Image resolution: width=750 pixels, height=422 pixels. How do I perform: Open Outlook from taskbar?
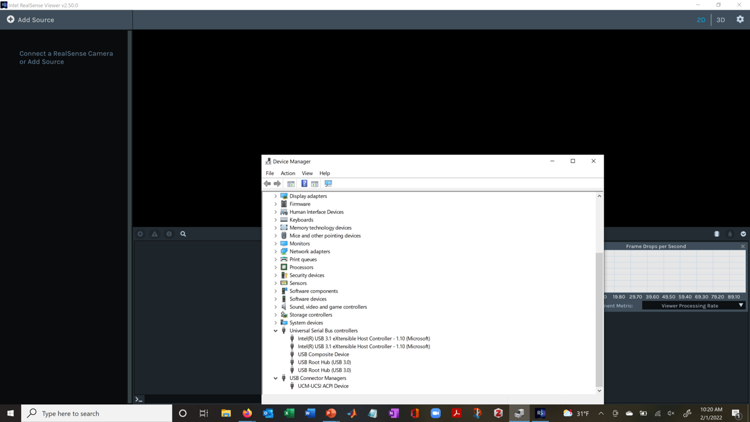coord(268,413)
